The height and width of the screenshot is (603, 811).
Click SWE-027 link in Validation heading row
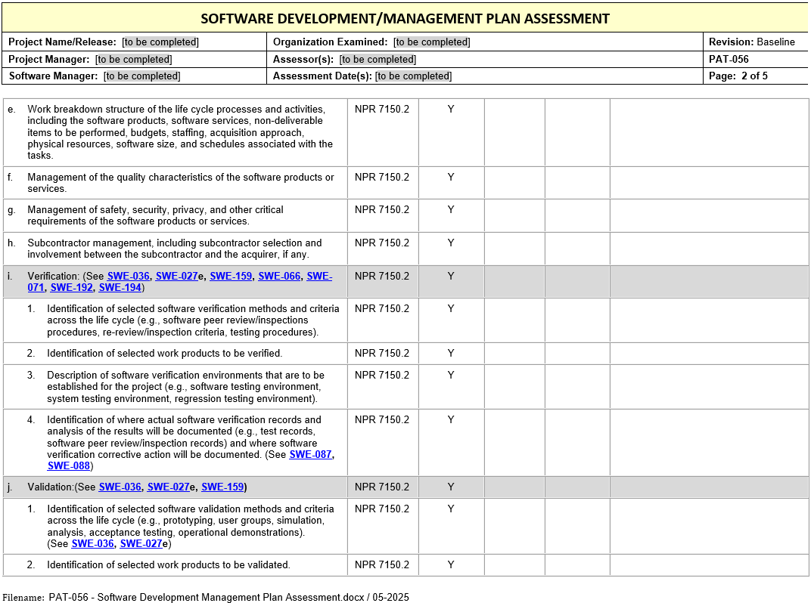click(x=168, y=487)
